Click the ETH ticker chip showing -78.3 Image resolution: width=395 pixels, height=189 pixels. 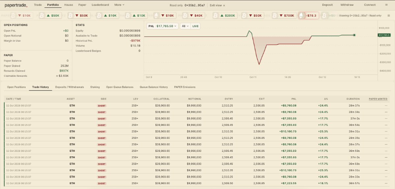(308, 16)
